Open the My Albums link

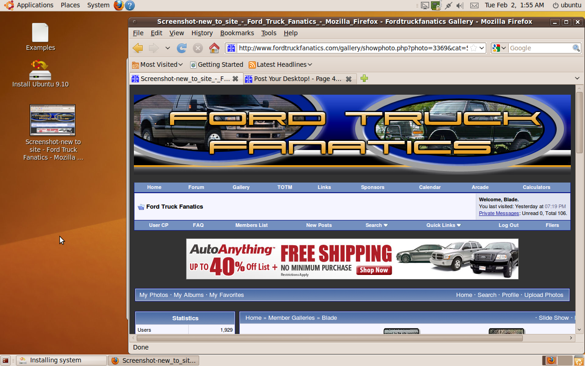pyautogui.click(x=189, y=295)
